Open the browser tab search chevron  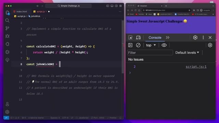pyautogui.click(x=213, y=6)
